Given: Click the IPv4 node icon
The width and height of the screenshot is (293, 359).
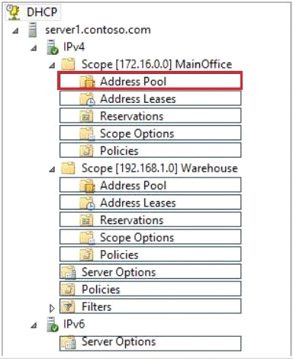Looking at the screenshot, I should (x=53, y=47).
